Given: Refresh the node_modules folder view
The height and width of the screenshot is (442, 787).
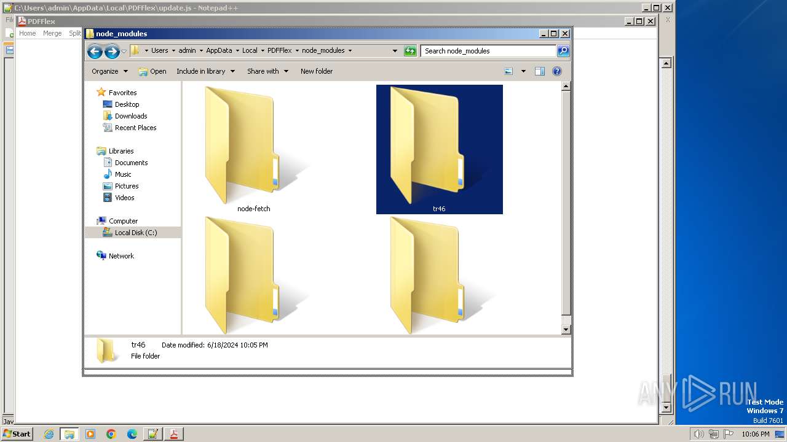Looking at the screenshot, I should (410, 51).
